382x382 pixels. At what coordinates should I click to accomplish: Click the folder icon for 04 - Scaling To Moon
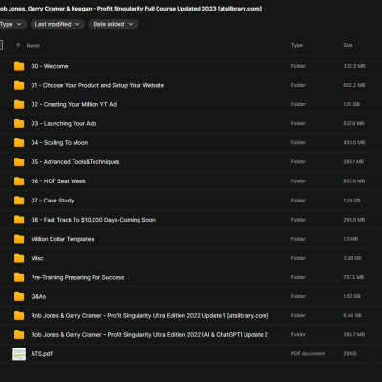(x=19, y=142)
